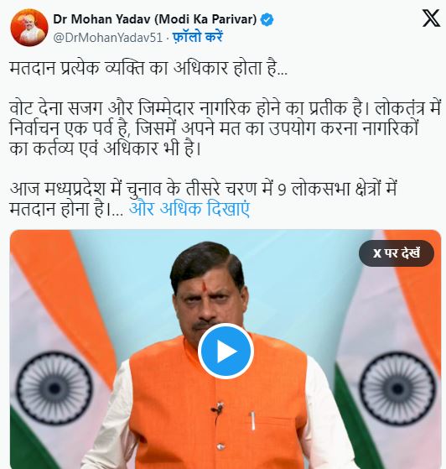The width and height of the screenshot is (446, 469).
Task: Click the paragraph beginning 'वोट देना सजग'
Action: click(226, 128)
